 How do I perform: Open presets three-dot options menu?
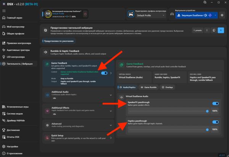tap(207, 30)
